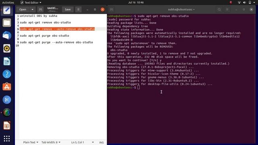The image size is (258, 145).
Task: Open Text Editor hamburger menu
Action: tap(78, 10)
